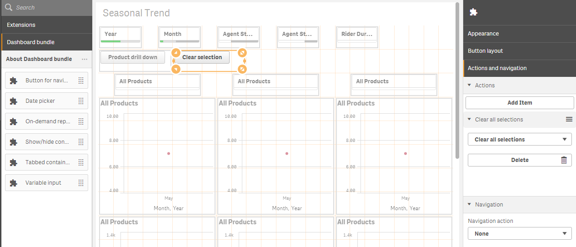Screen dimensions: 576x247
Task: Open Actions and navigation section
Action: pyautogui.click(x=520, y=68)
